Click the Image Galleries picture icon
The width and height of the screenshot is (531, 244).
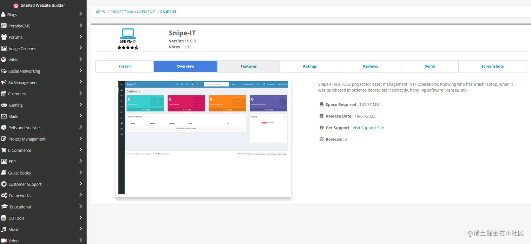pyautogui.click(x=4, y=48)
